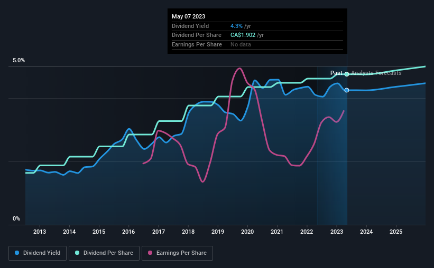The width and height of the screenshot is (434, 268).
Task: Select the 2013 label on the time axis
Action: pyautogui.click(x=40, y=232)
